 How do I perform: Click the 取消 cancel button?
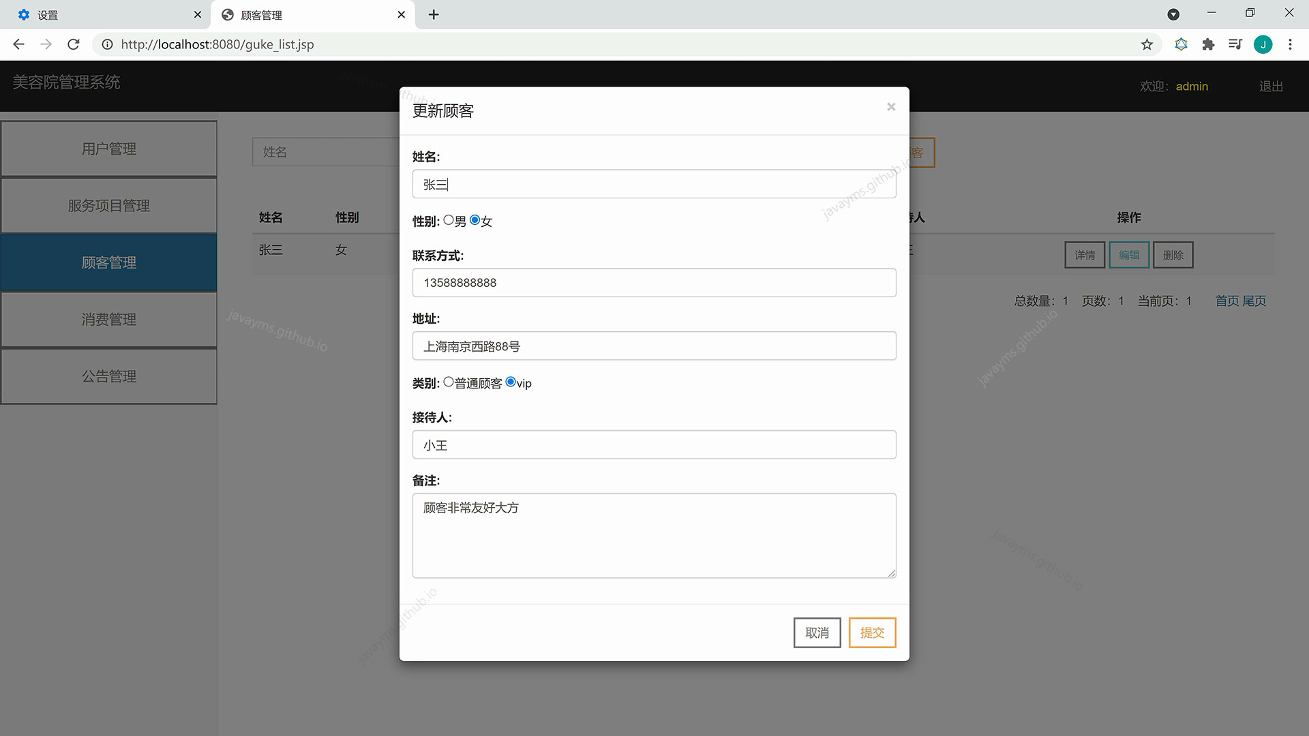click(x=817, y=632)
